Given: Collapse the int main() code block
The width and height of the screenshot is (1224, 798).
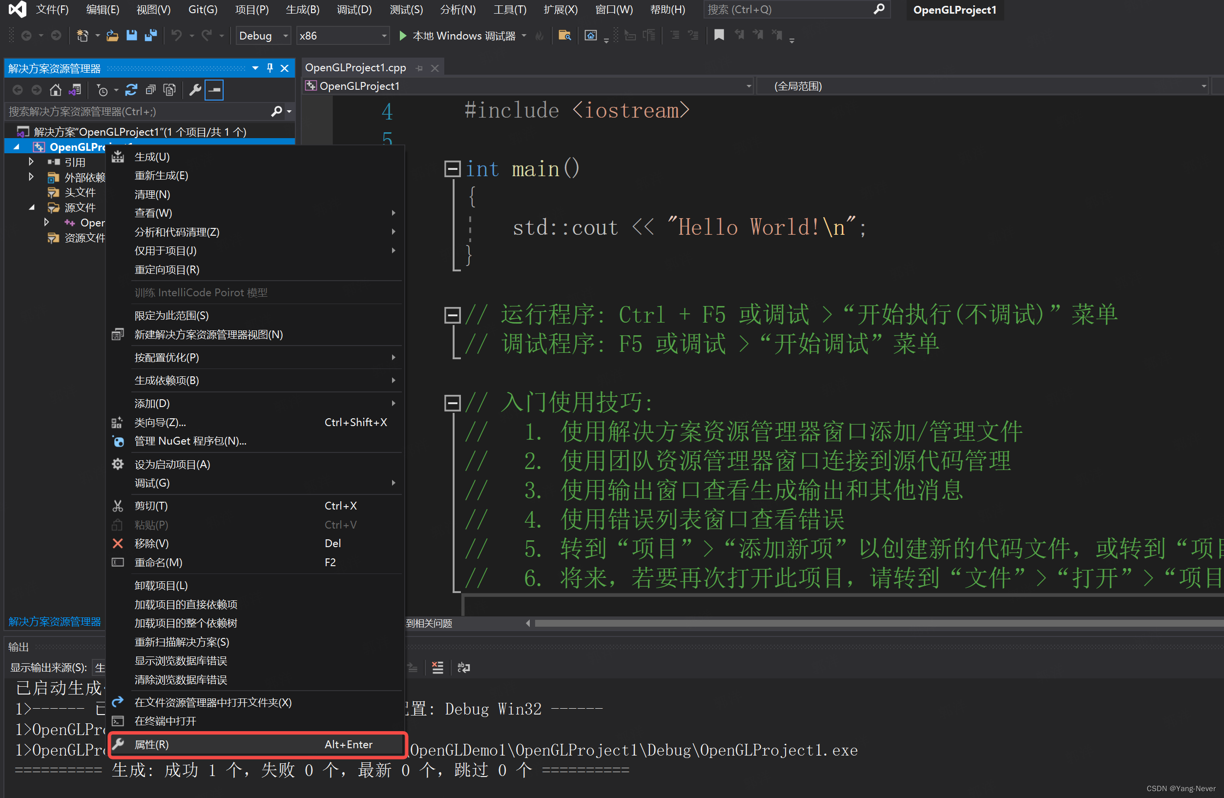Looking at the screenshot, I should pyautogui.click(x=452, y=169).
